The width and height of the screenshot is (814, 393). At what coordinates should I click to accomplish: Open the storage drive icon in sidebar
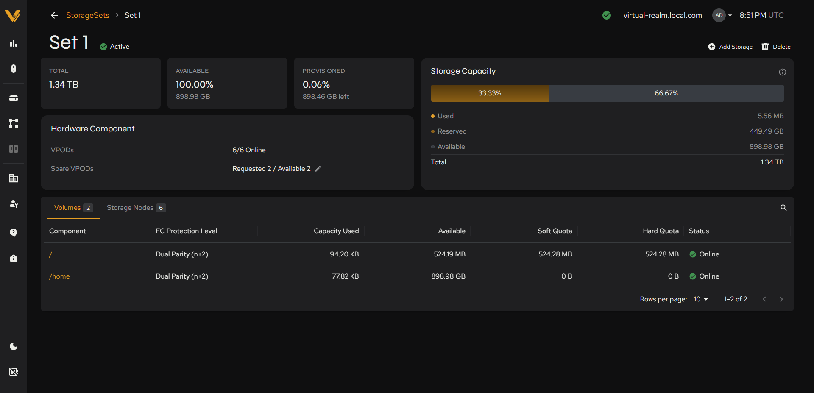pyautogui.click(x=14, y=98)
